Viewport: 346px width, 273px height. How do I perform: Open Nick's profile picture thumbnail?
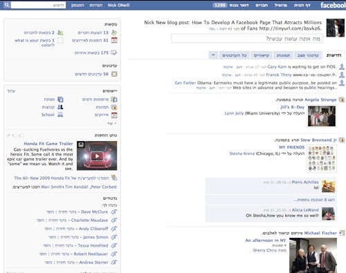click(x=336, y=28)
